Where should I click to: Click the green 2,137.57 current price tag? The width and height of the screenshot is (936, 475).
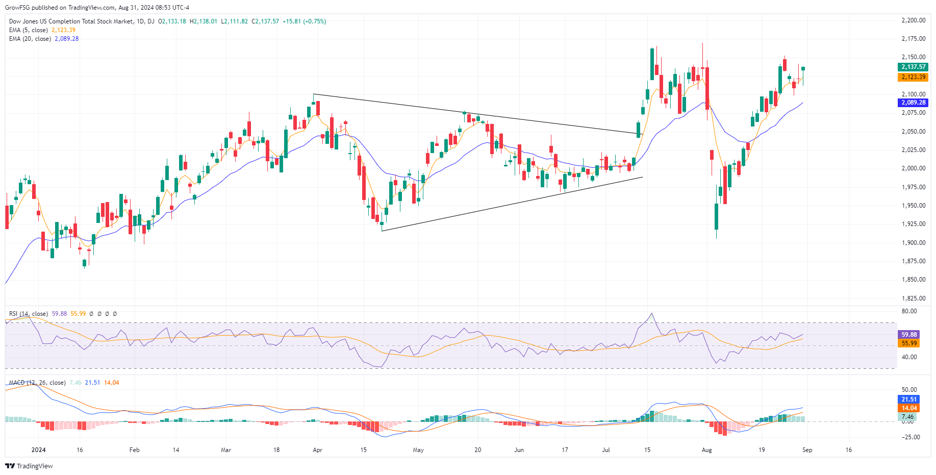click(913, 67)
